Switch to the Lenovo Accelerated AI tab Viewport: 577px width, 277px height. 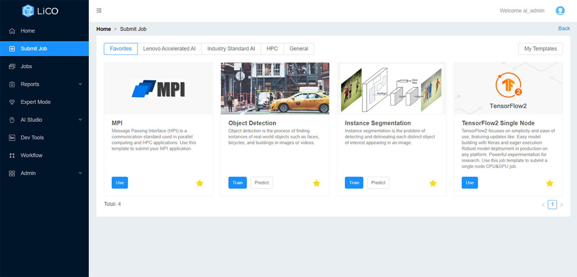click(x=169, y=49)
